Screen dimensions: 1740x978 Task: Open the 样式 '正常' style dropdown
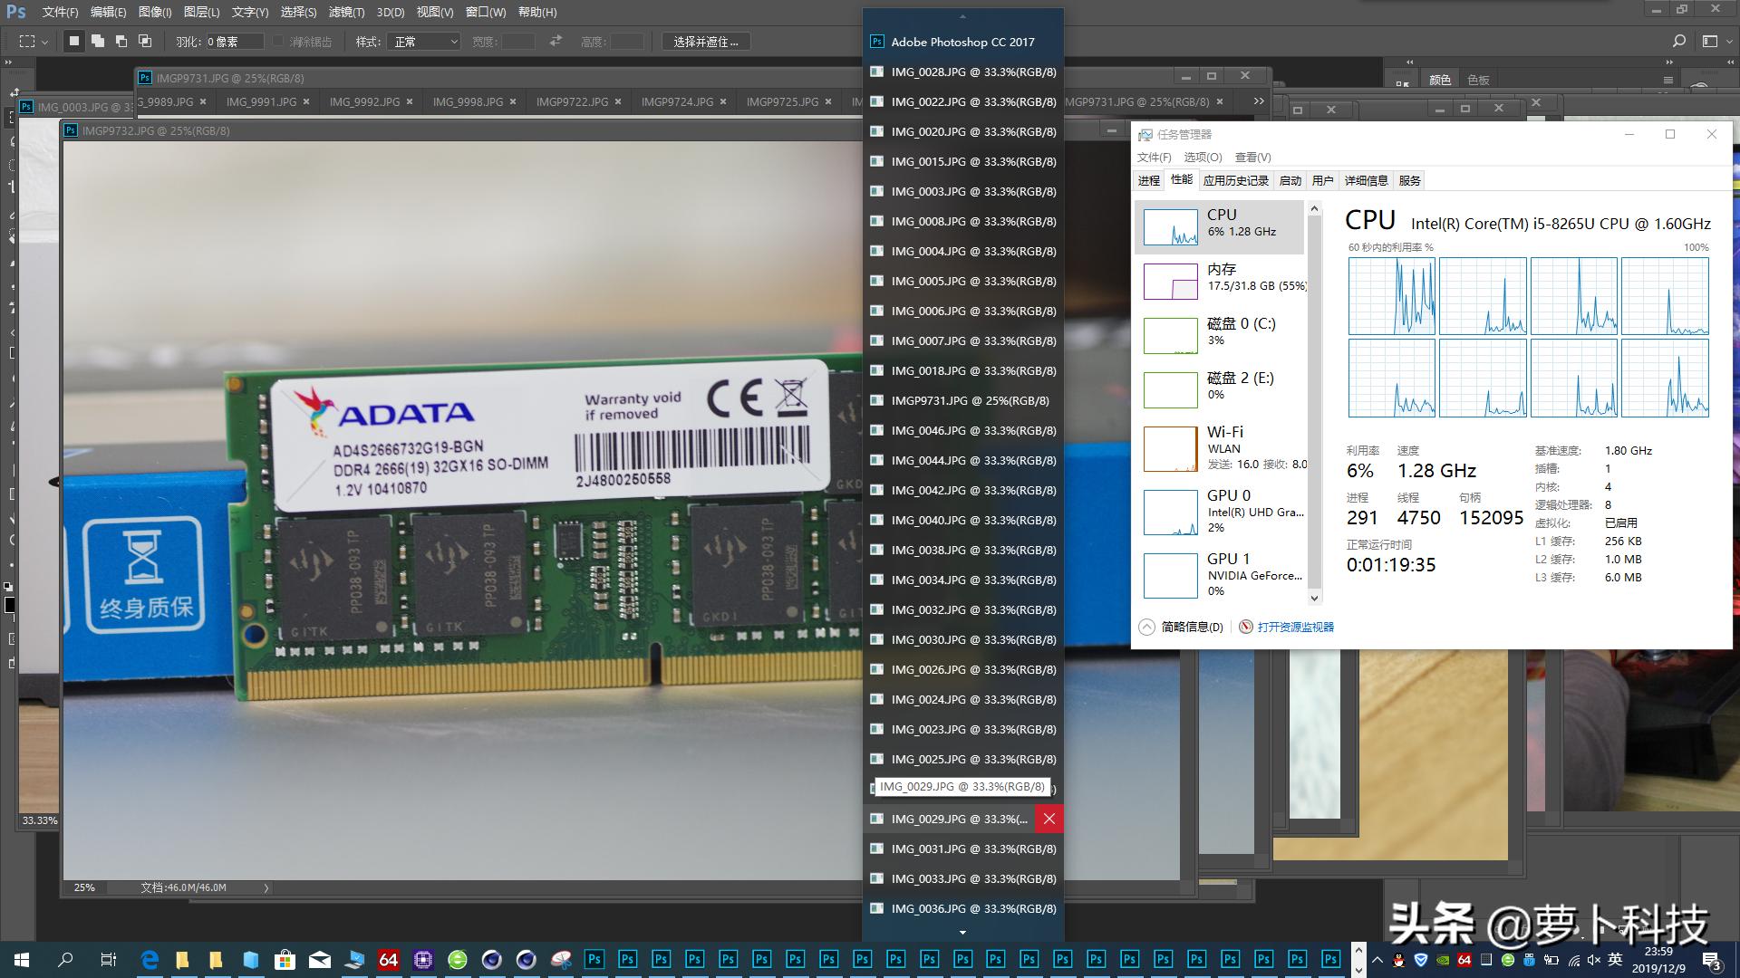(x=423, y=41)
